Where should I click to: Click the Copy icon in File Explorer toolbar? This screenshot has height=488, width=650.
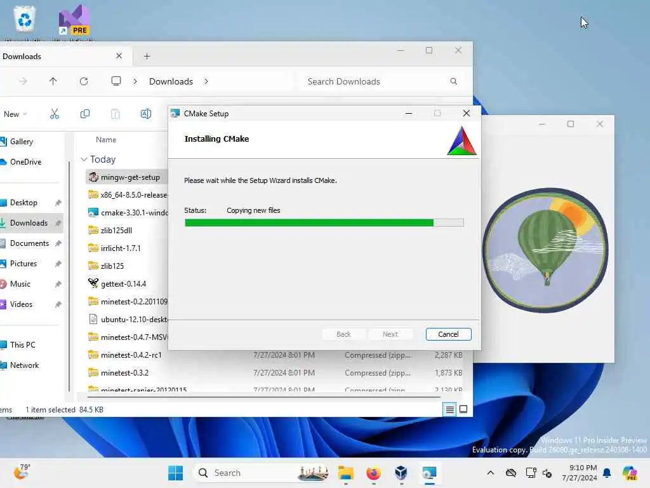85,114
